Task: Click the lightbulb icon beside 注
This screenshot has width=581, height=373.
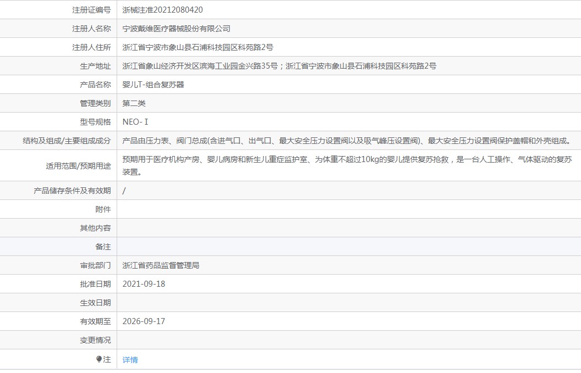Action: tap(98, 359)
